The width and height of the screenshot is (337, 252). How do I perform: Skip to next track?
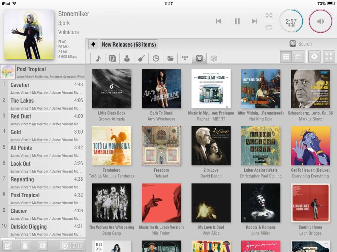click(254, 21)
